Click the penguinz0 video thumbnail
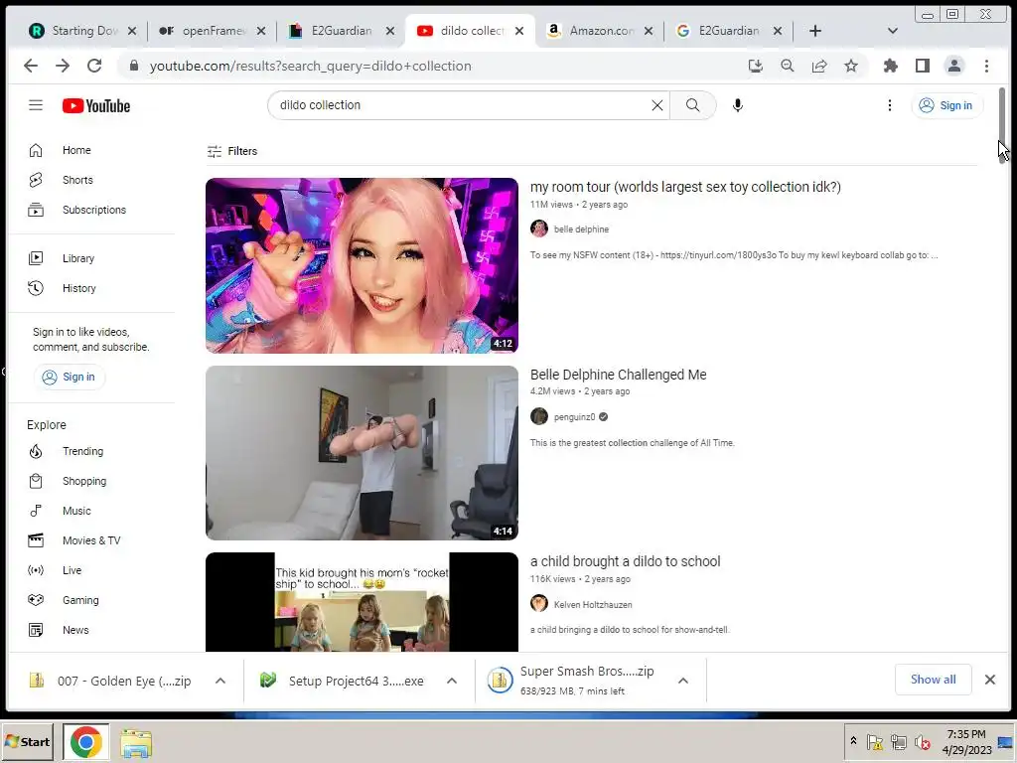1017x763 pixels. pyautogui.click(x=362, y=453)
